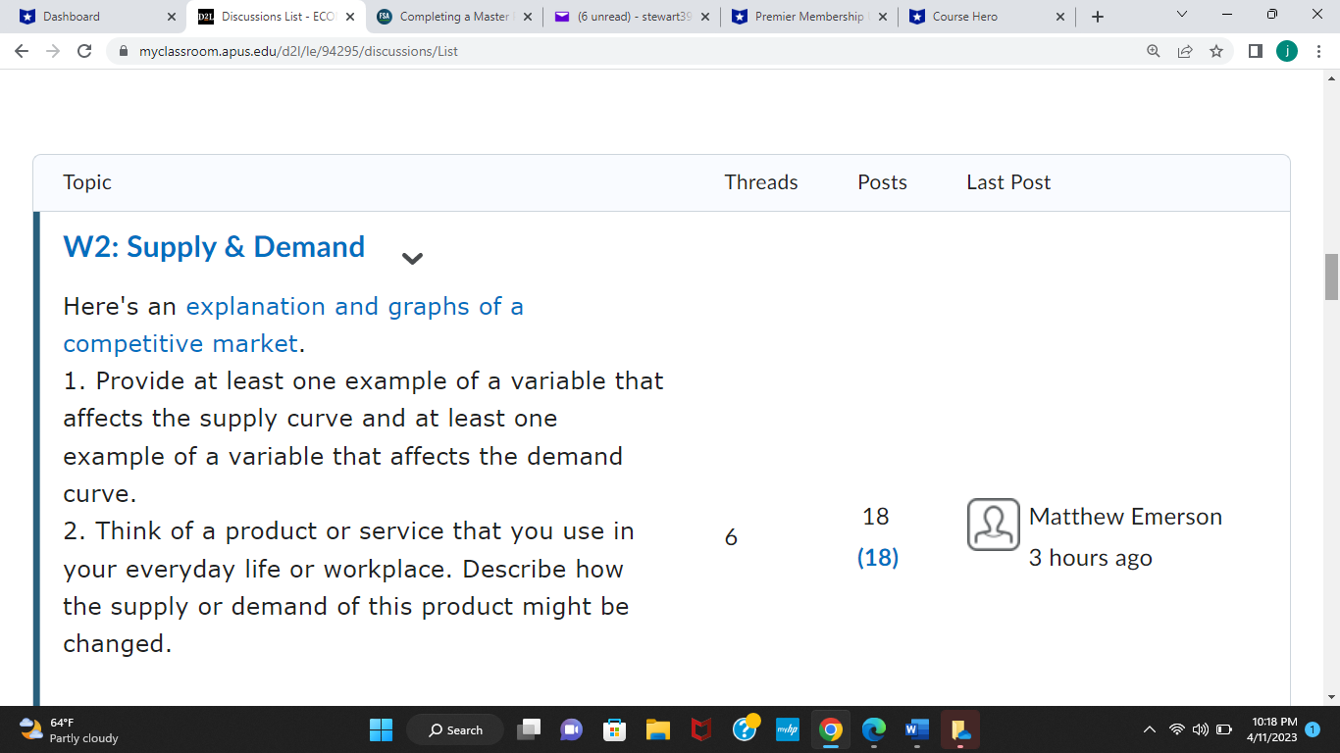Image resolution: width=1340 pixels, height=753 pixels.
Task: Open Chrome's three-dot menu
Action: pyautogui.click(x=1319, y=51)
